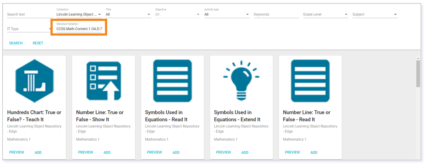The image size is (427, 166).
Task: Click the Number Line Show It checklist icon
Action: pyautogui.click(x=104, y=81)
